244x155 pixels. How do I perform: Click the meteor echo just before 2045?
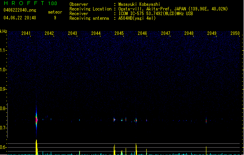[x=114, y=120]
